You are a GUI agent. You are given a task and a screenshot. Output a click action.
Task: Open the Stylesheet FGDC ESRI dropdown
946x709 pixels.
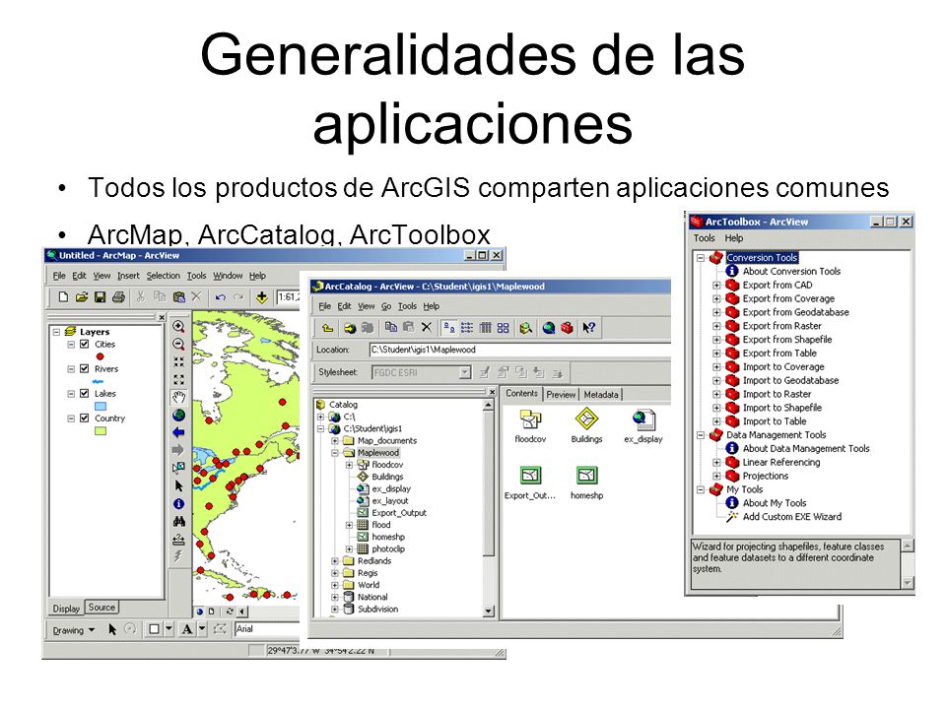[x=464, y=372]
